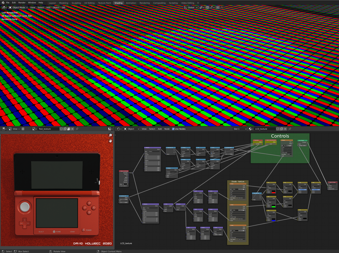Toggle fake user shield for LCD_texture

pyautogui.click(x=278, y=129)
